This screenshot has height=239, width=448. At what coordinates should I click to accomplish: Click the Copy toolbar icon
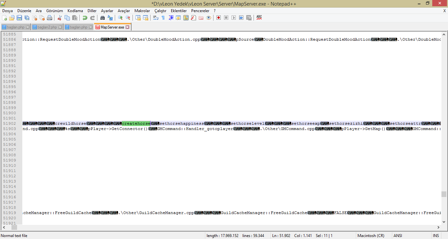[x=67, y=18]
